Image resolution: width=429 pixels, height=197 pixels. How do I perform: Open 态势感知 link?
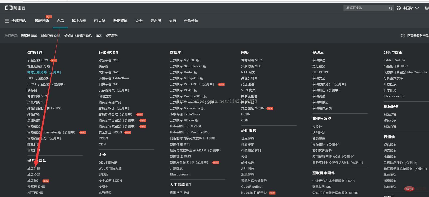click(x=105, y=193)
